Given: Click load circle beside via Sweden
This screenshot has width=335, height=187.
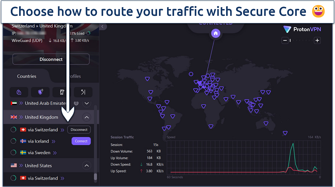Looking at the screenshot, I should (13, 153).
